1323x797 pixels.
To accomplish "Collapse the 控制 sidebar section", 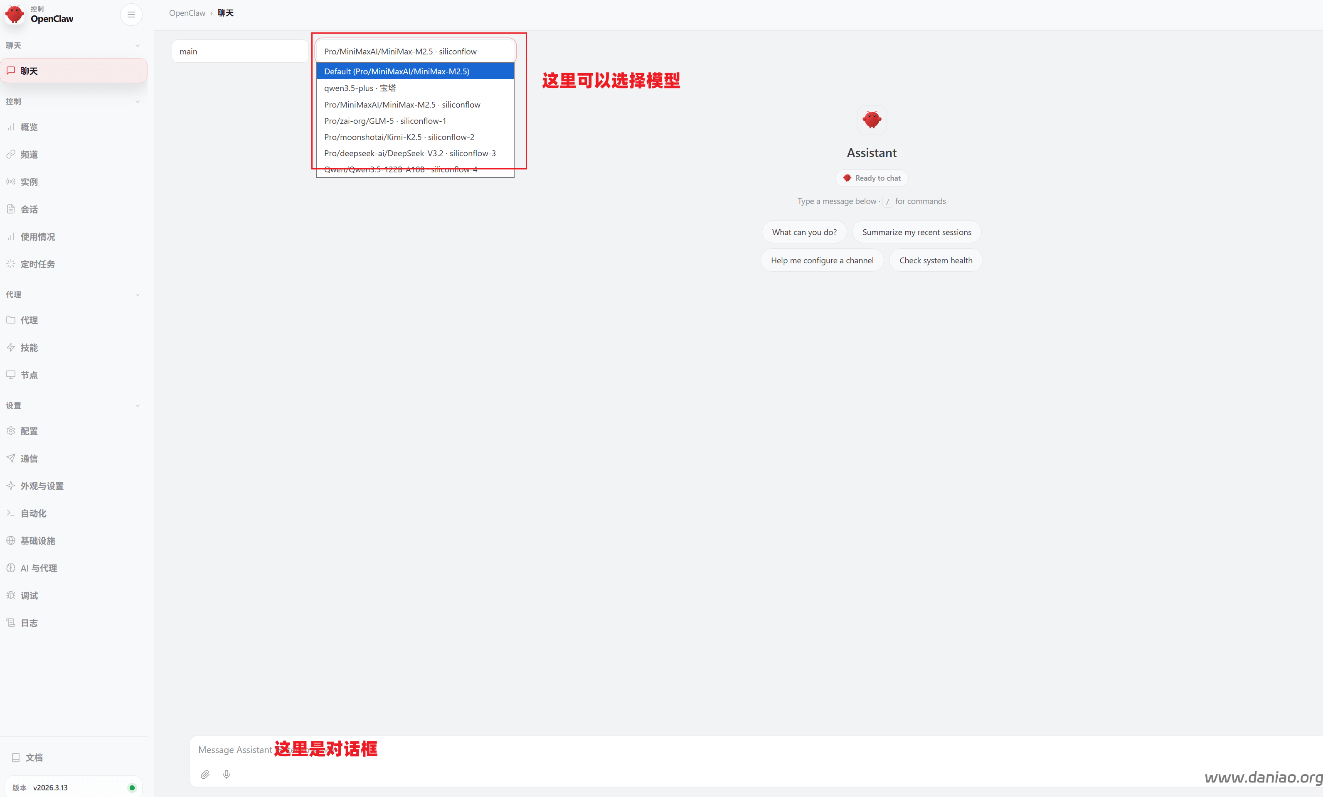I will click(x=138, y=101).
